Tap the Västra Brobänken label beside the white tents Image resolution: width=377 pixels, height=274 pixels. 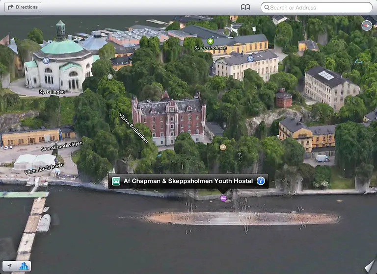coord(44,168)
